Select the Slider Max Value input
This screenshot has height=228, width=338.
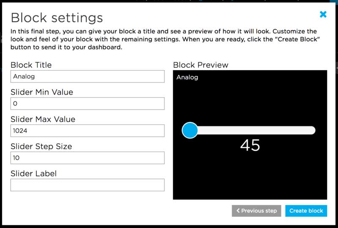click(87, 130)
